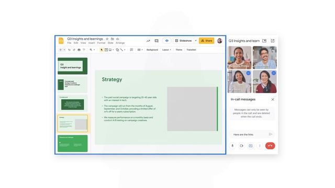
Task: Open the Insert menu
Action: [x=92, y=43]
